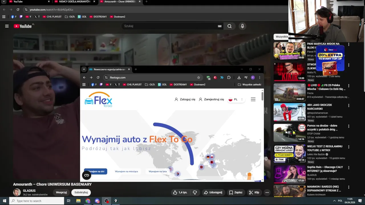Reload the youtube.com page in outer browser
Screen dimensions: 365x205
(x=18, y=10)
